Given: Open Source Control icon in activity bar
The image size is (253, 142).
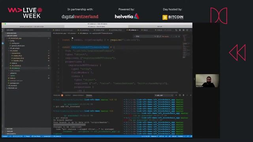Looking at the screenshot, I should [3, 43].
